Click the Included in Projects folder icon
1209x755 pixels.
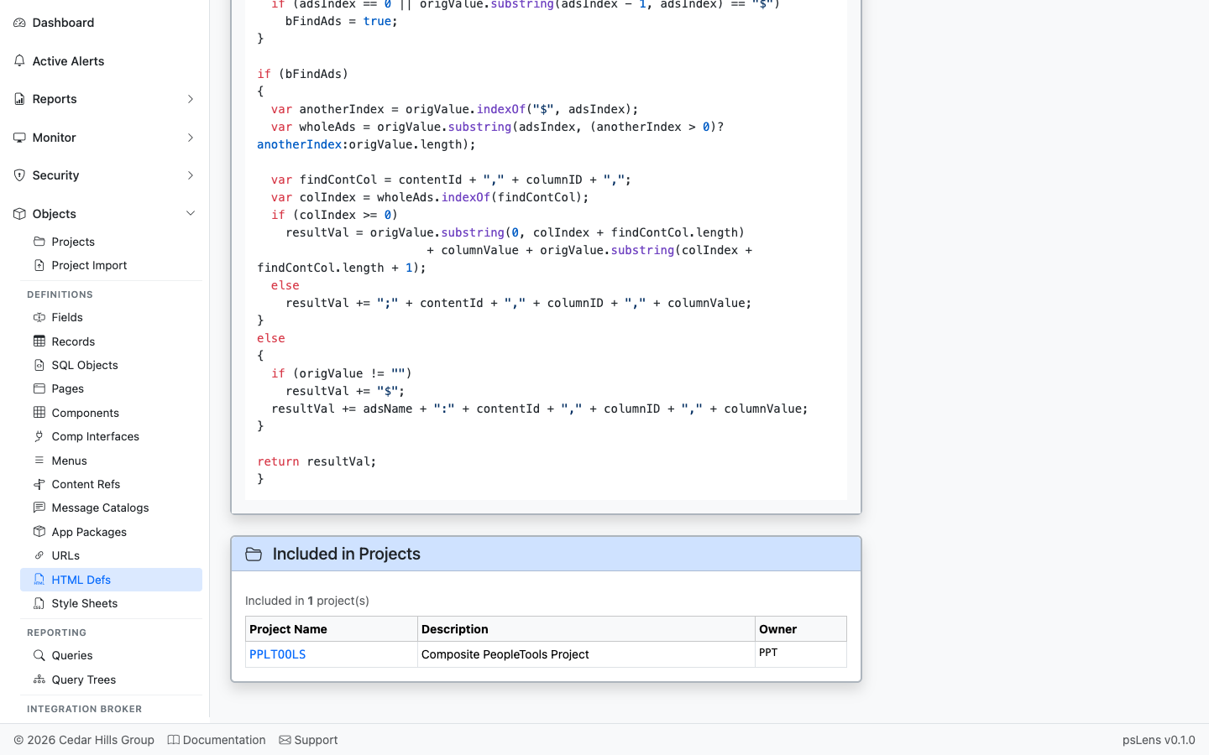(254, 555)
